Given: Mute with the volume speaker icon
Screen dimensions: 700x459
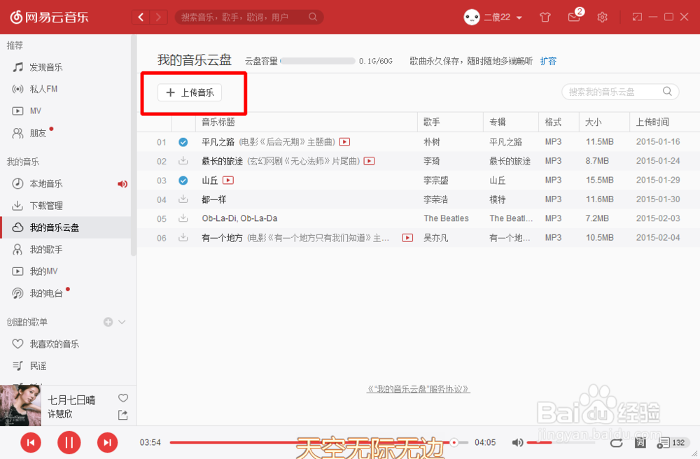Looking at the screenshot, I should pyautogui.click(x=517, y=442).
